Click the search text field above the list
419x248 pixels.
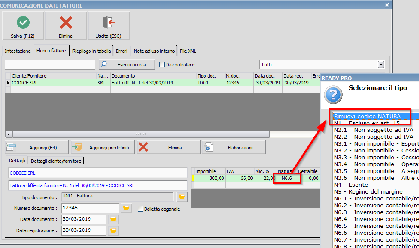pyautogui.click(x=50, y=65)
